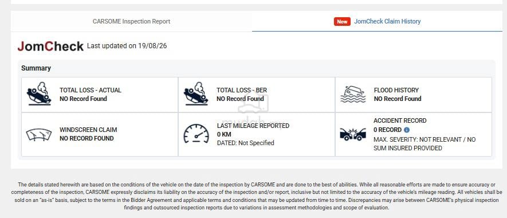Viewport: 507px width, 218px height.
Task: Select 'ACCIDENT RECORD' label
Action: tap(400, 120)
